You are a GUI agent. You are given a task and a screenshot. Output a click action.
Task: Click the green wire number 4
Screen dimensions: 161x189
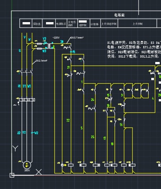[153, 98]
